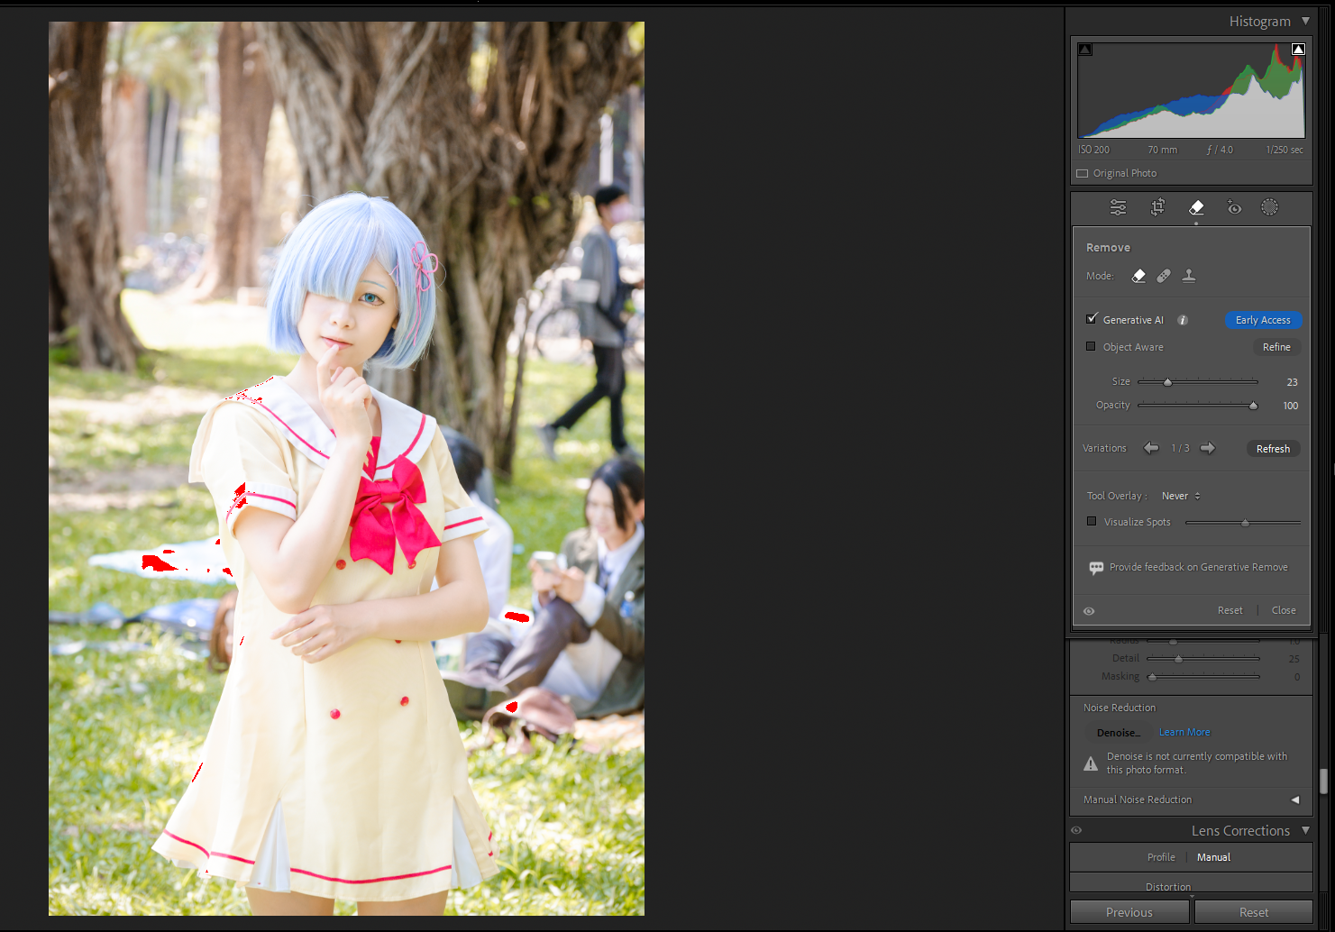Switch to Manual lens corrections tab

(x=1213, y=857)
